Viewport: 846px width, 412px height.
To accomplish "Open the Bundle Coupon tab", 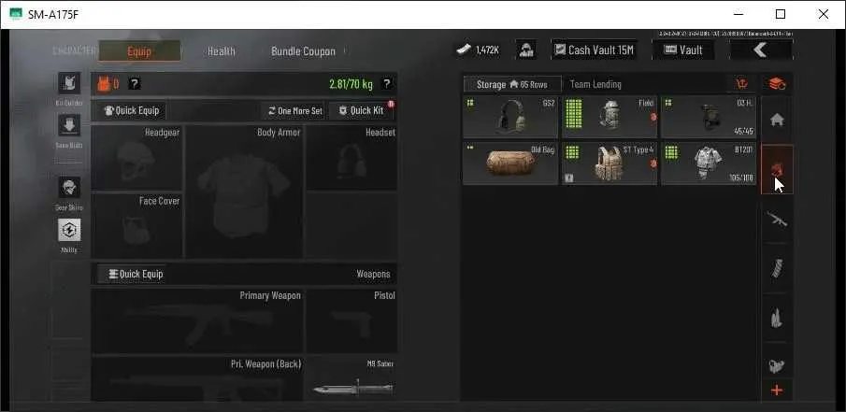I will point(303,51).
